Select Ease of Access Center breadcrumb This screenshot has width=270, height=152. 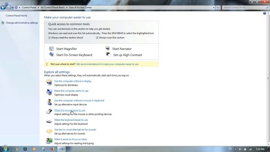tap(81, 8)
